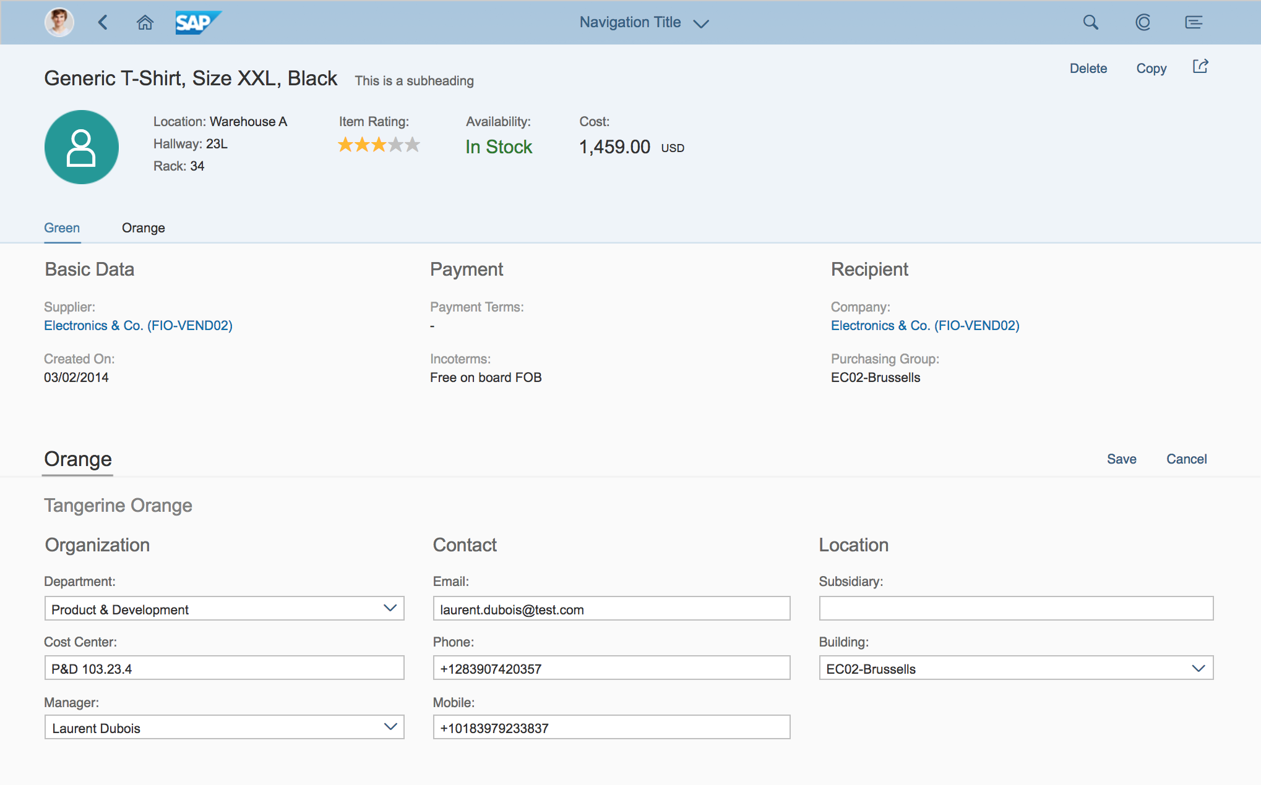
Task: Click the Tangerine Orange subsection title
Action: (x=118, y=505)
